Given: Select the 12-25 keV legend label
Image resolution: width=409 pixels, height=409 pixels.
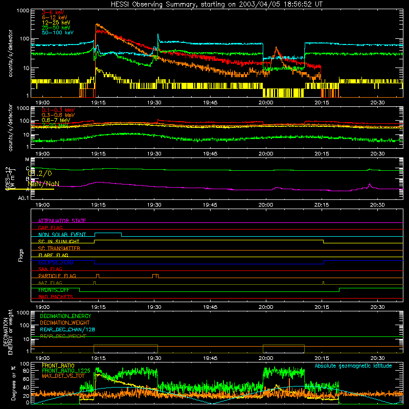Looking at the screenshot, I should click(56, 22).
